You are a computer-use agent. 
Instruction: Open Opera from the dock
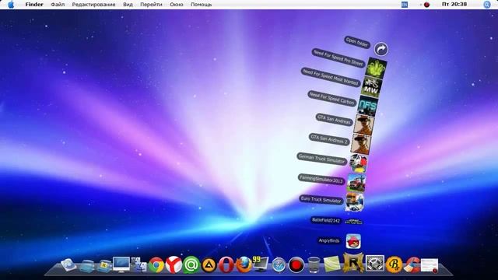click(x=226, y=265)
